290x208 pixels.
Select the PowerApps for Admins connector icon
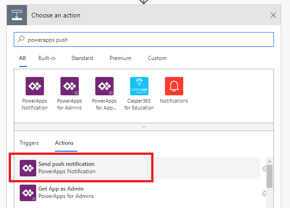70,86
